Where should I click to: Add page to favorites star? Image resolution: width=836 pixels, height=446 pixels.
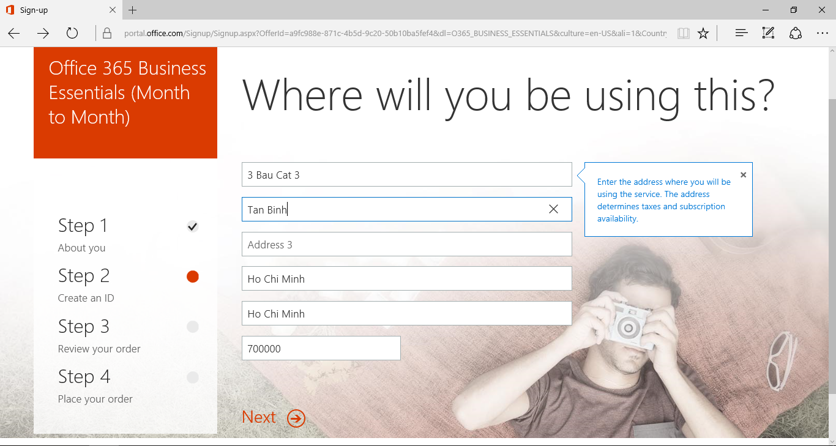(x=703, y=33)
